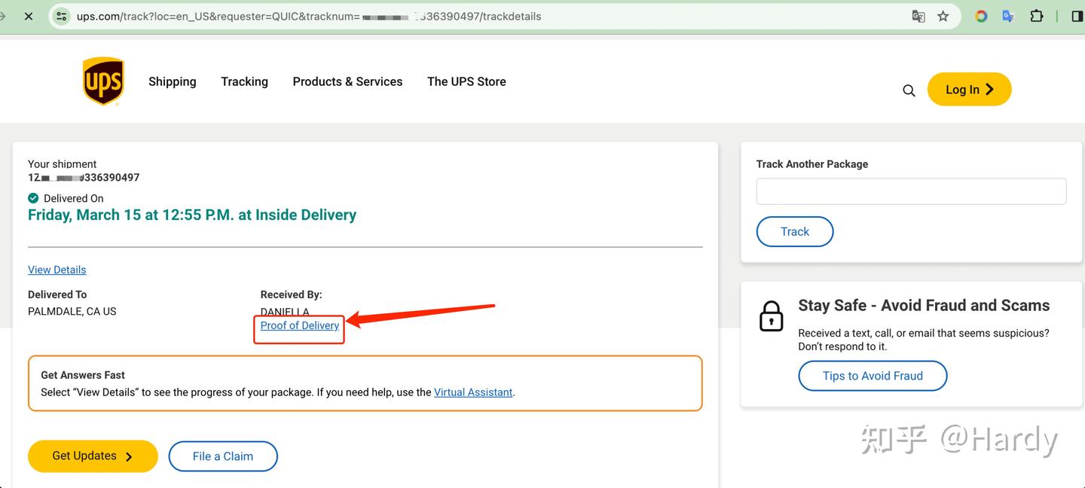Open the search magnifier icon

909,90
